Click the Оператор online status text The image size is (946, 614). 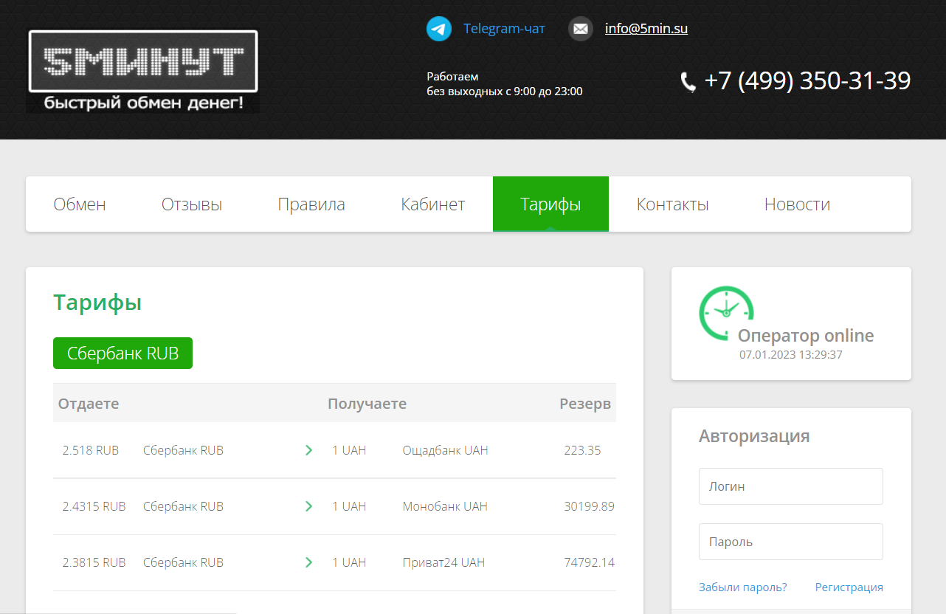(806, 336)
